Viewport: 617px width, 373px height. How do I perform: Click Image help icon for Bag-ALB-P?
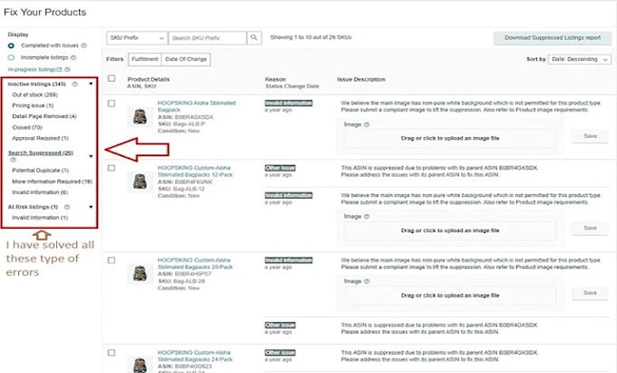pos(367,124)
